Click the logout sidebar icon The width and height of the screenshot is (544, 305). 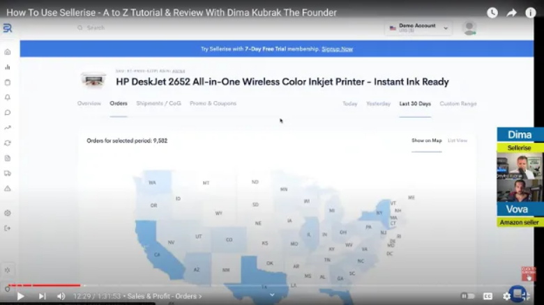pos(8,228)
